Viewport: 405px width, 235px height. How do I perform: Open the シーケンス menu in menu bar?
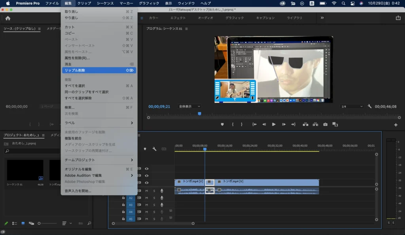[x=105, y=3]
